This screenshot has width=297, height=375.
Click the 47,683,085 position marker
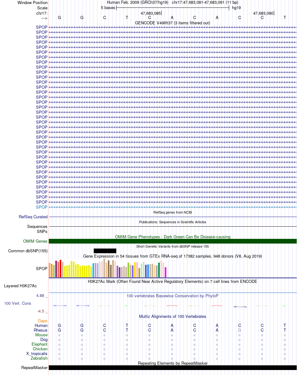[151, 13]
